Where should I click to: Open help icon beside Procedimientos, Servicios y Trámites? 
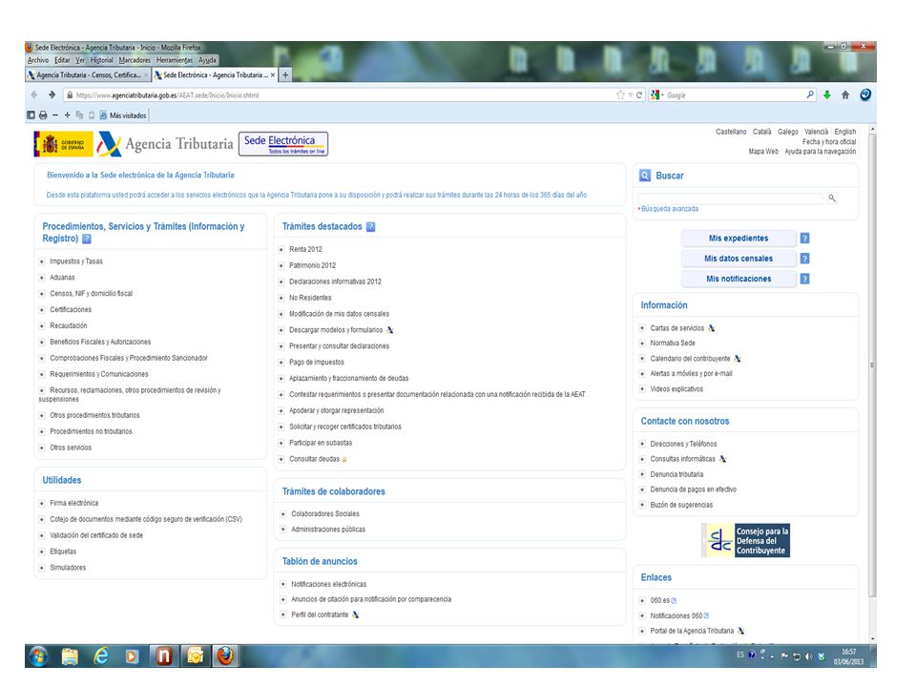click(x=87, y=239)
